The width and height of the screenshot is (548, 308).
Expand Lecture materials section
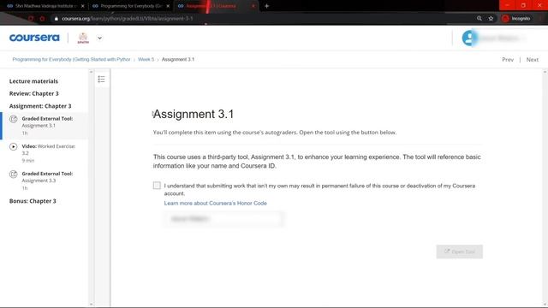pyautogui.click(x=33, y=81)
